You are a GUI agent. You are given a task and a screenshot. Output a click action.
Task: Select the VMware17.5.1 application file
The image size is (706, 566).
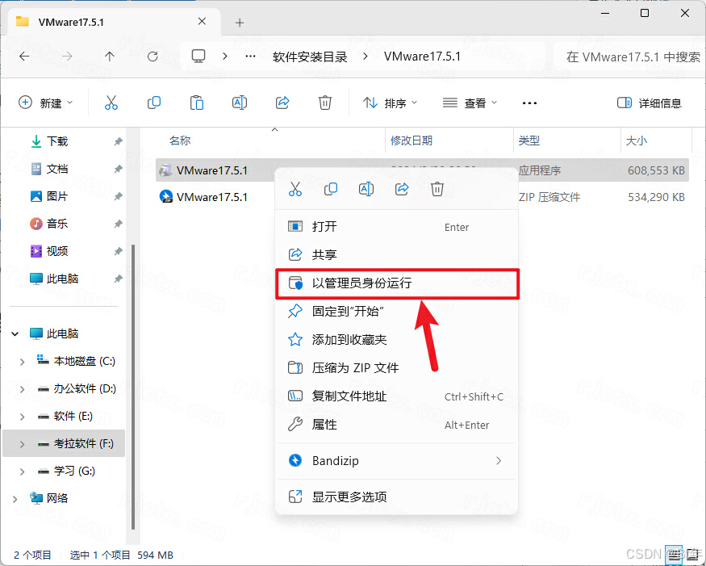click(422, 170)
